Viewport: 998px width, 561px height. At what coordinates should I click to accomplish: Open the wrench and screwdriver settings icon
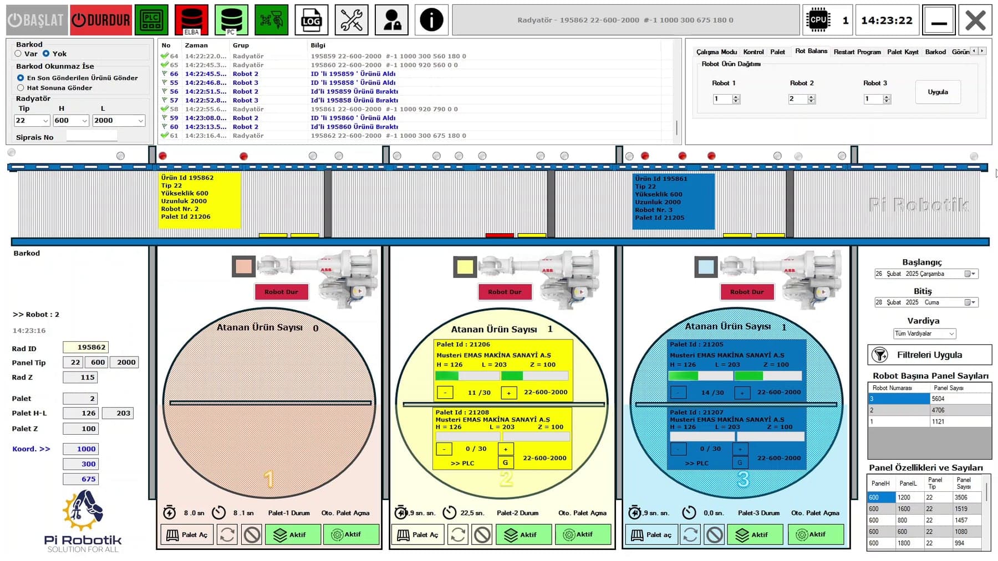pyautogui.click(x=352, y=20)
